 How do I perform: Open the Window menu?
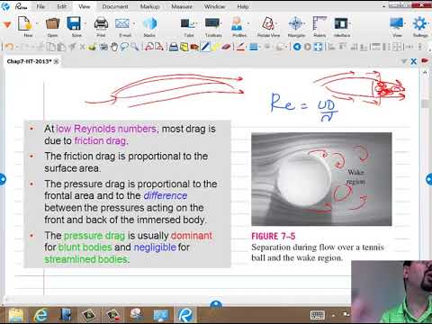(214, 6)
